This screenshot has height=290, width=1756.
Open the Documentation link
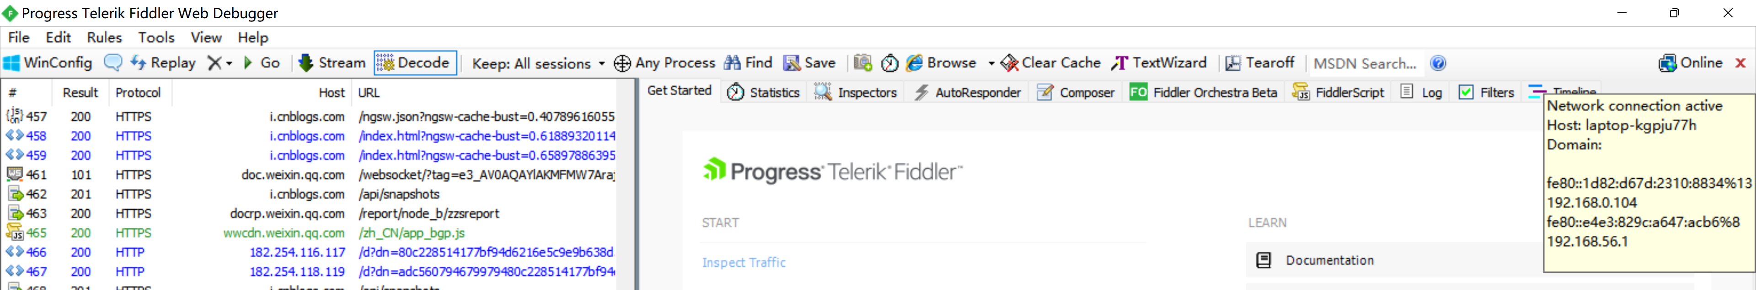tap(1329, 260)
